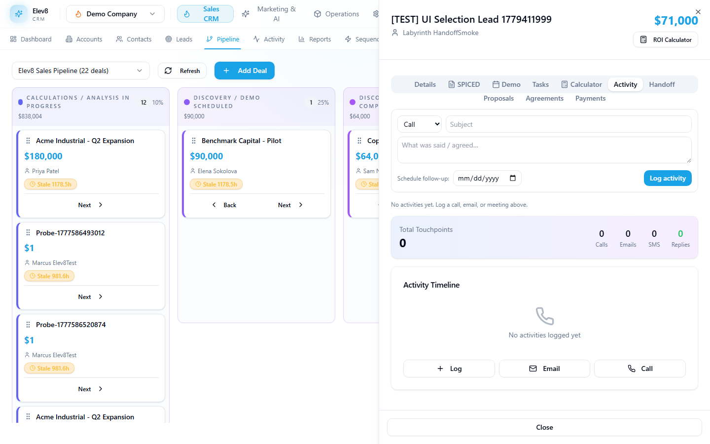
Task: Open the Marketing & AI module
Action: pos(270,14)
